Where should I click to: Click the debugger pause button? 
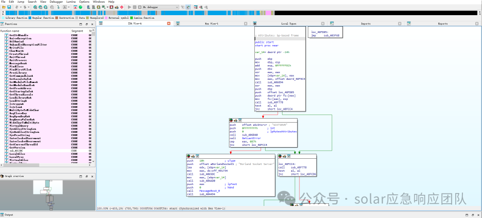[135, 7]
